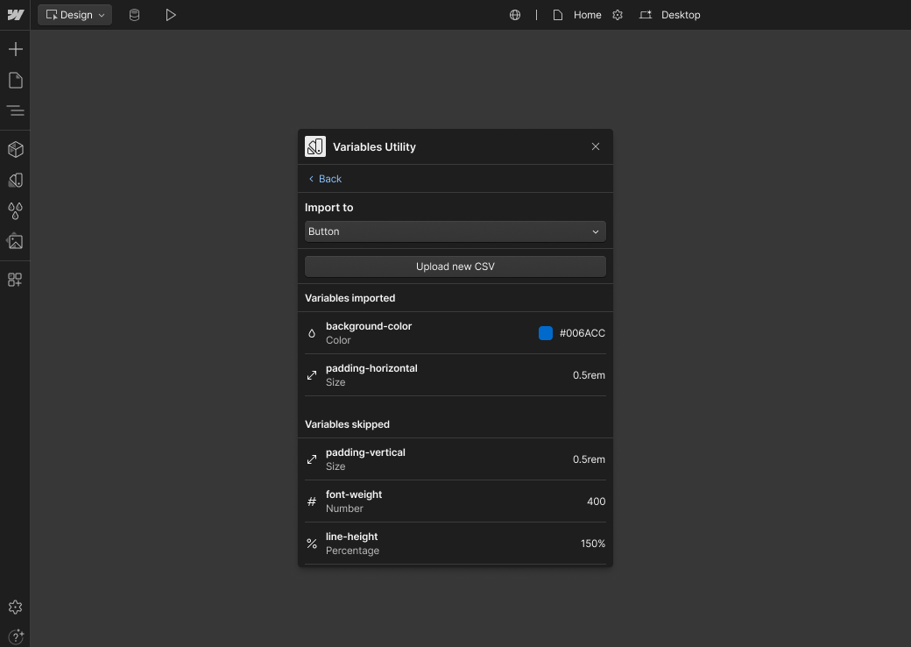Click the Preview play icon
The width and height of the screenshot is (911, 647).
coord(170,15)
